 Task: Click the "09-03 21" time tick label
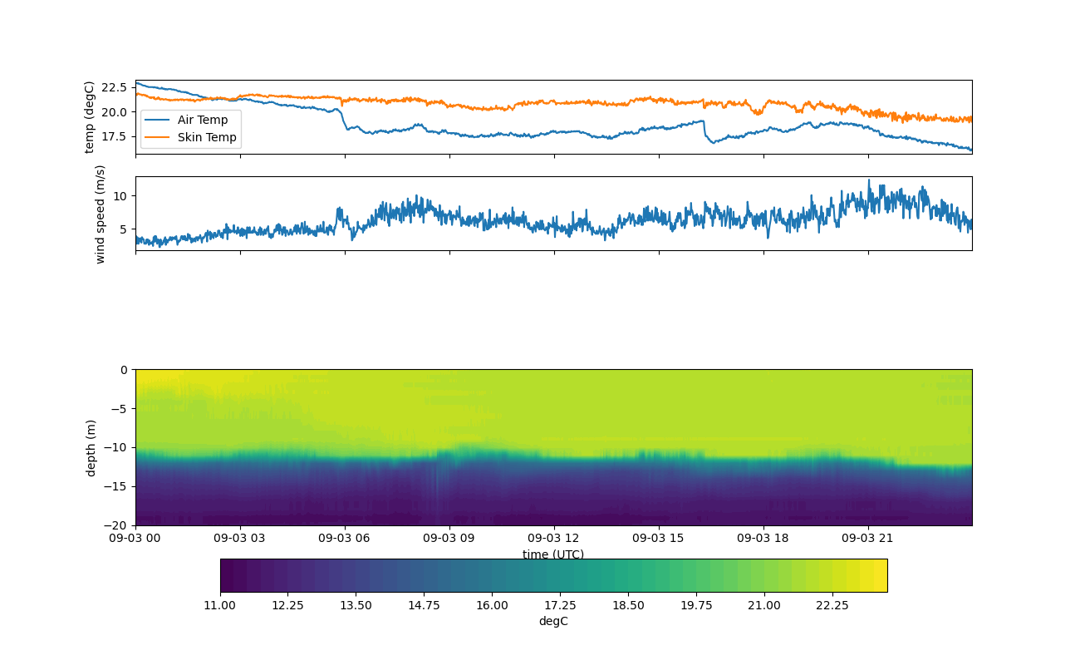coord(868,538)
